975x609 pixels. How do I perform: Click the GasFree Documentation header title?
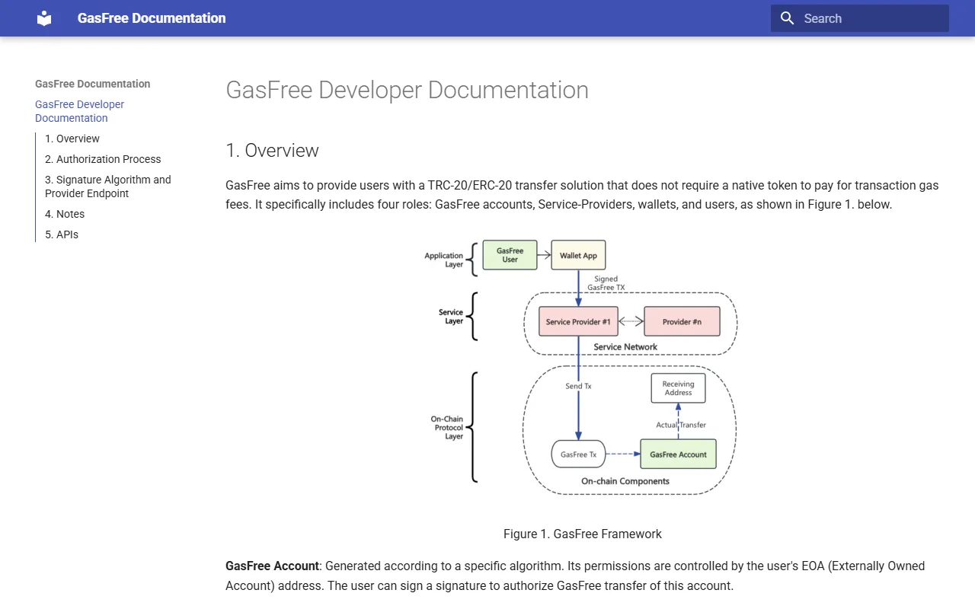152,18
